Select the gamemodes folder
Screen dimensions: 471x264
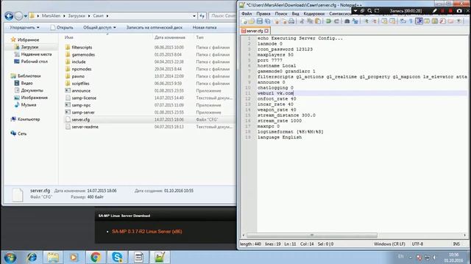tap(80, 54)
